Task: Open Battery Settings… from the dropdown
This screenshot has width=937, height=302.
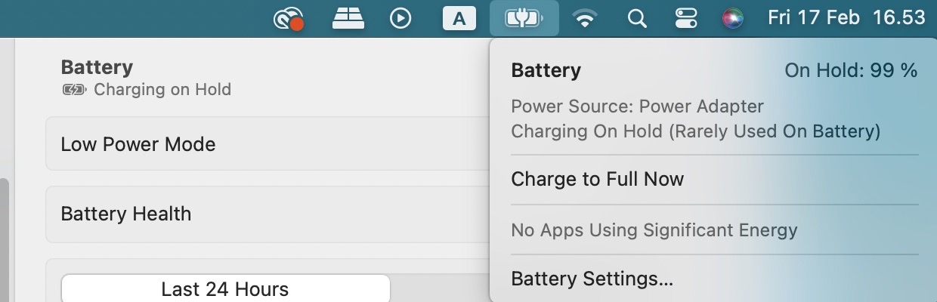Action: 592,279
